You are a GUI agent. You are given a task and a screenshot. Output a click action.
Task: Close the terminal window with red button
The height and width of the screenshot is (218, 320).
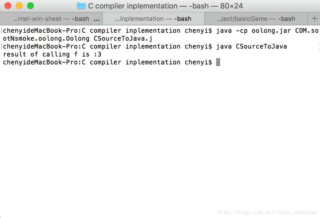8,6
